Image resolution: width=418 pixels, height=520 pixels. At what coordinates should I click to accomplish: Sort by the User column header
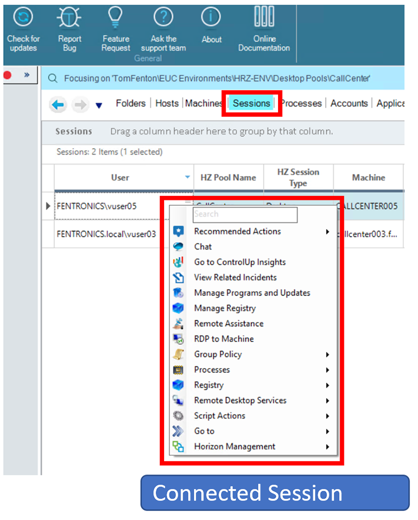pos(120,178)
